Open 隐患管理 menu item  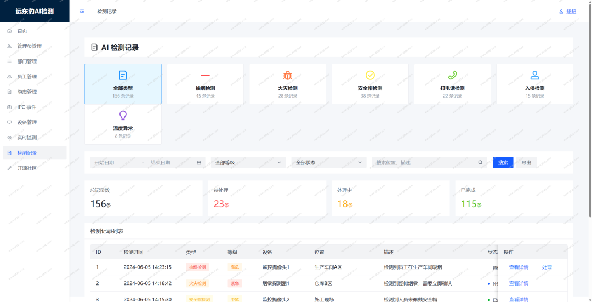pos(35,92)
